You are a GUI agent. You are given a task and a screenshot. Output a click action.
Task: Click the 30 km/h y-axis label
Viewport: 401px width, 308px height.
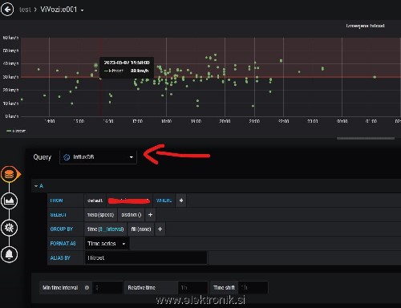[x=10, y=77]
